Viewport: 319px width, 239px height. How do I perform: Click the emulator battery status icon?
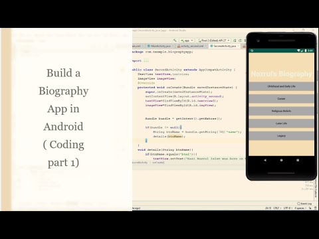tap(306, 50)
